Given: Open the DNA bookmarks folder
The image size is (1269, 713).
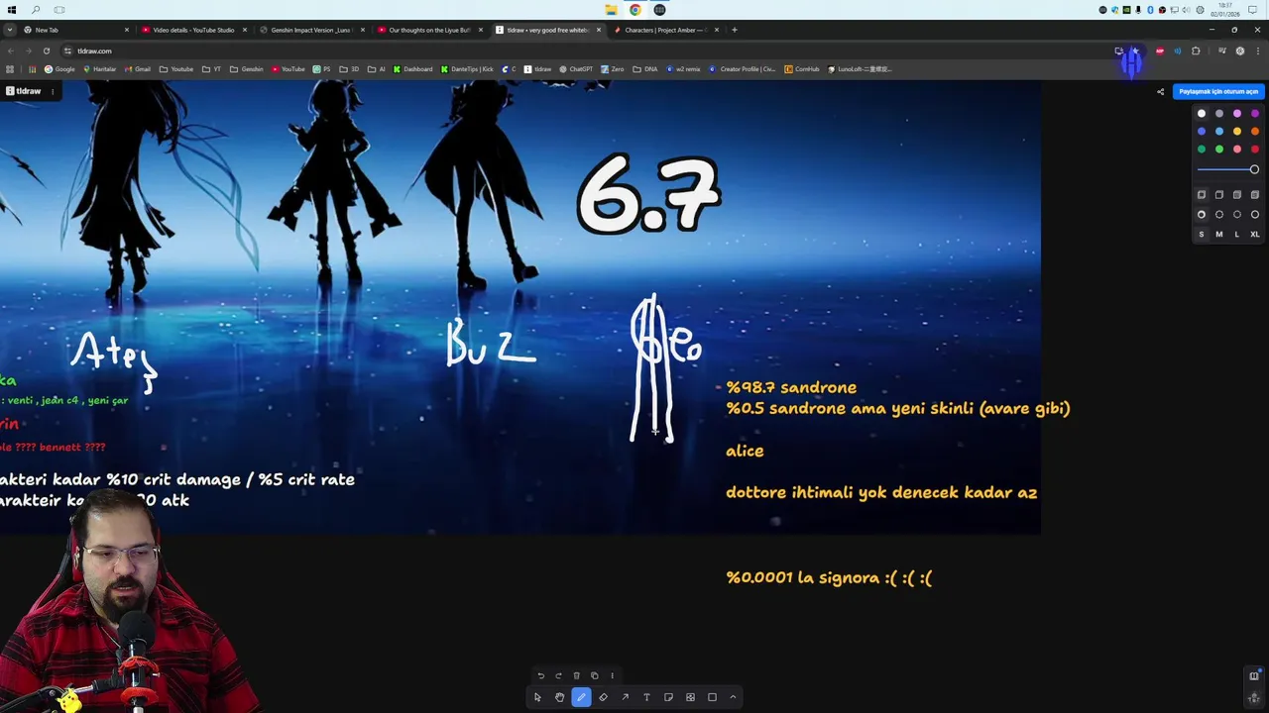Looking at the screenshot, I should tap(645, 69).
